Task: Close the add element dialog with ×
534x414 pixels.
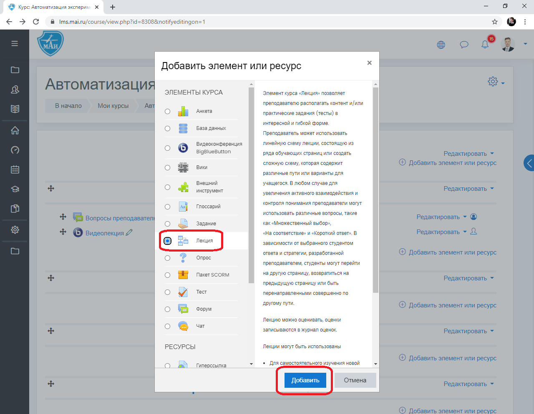Action: click(369, 63)
